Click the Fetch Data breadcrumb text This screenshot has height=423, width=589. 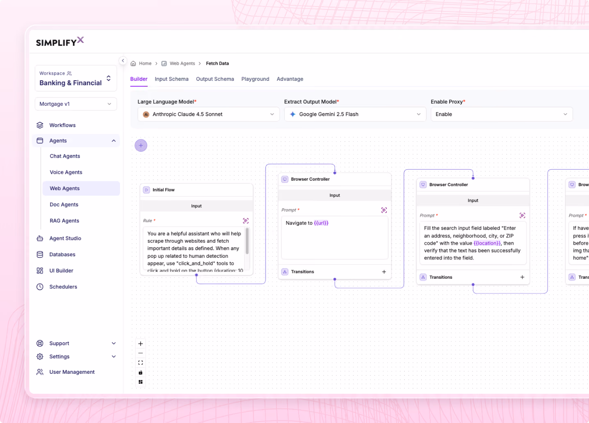[x=217, y=64]
